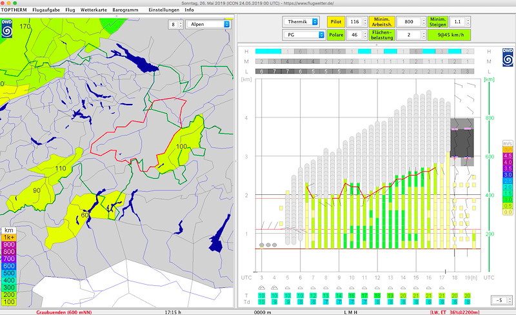Click the map region labeled 110
Viewport: 516px width, 315px height.
(61, 168)
